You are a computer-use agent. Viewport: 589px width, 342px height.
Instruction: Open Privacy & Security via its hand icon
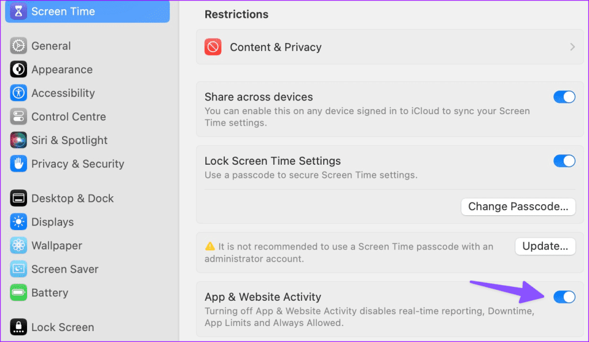point(19,164)
